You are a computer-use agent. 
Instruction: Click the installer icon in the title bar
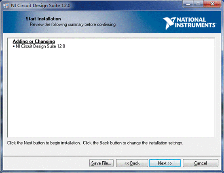6,6
